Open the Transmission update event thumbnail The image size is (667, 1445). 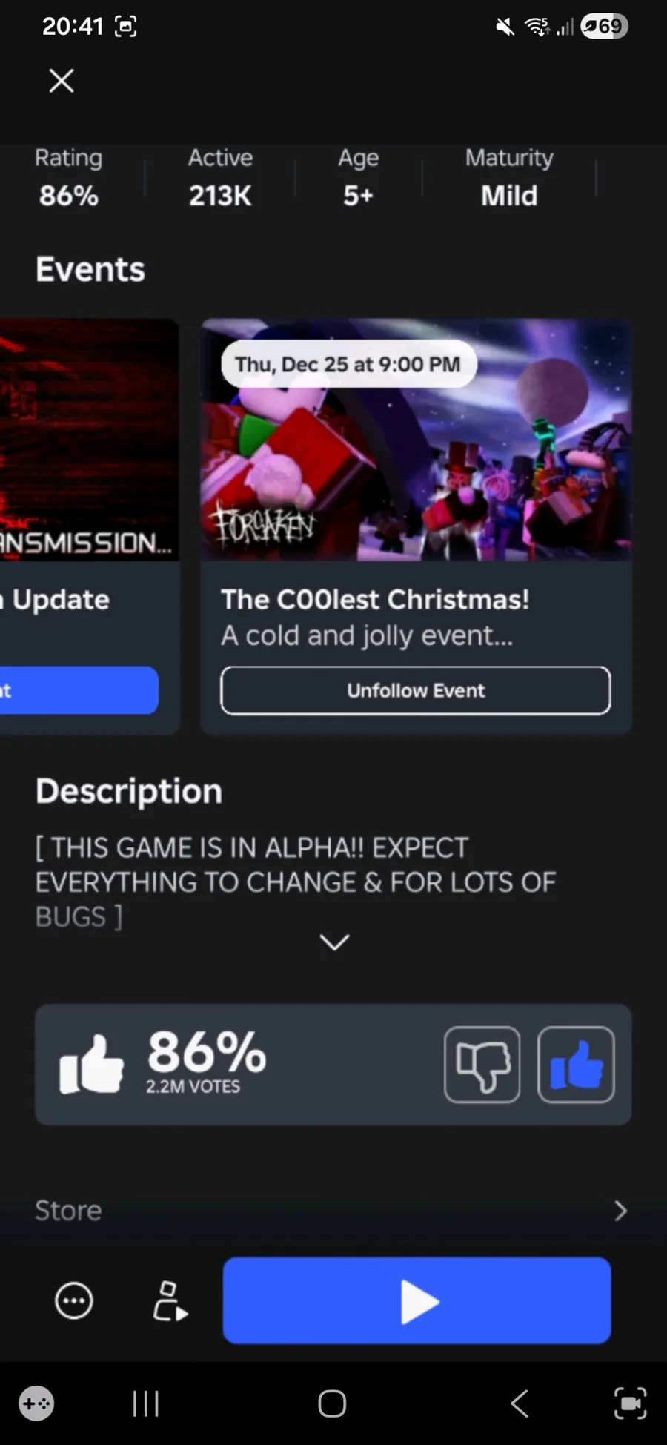(89, 440)
